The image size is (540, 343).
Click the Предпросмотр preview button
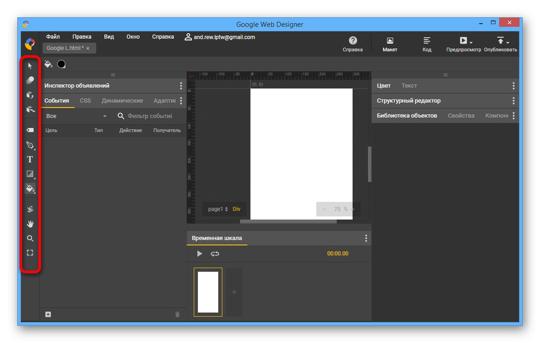[x=463, y=44]
